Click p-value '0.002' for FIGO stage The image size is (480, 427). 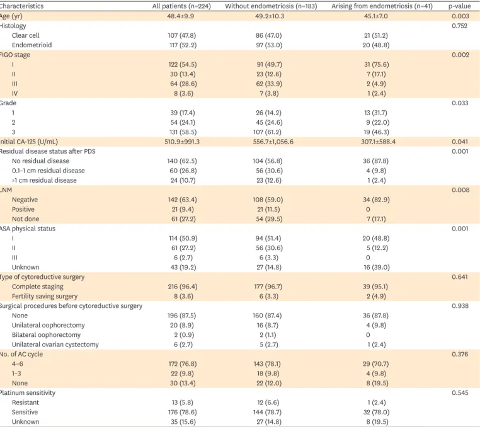460,55
